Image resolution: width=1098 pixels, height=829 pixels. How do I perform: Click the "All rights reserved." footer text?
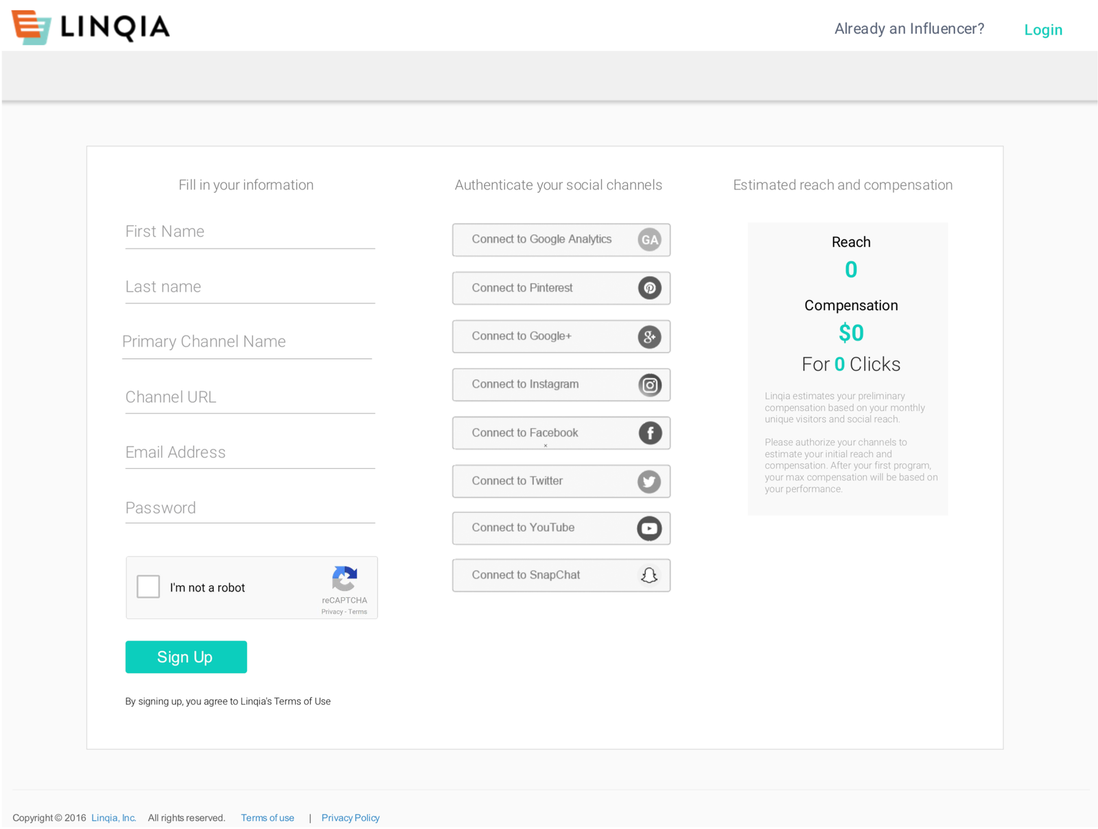coord(187,818)
